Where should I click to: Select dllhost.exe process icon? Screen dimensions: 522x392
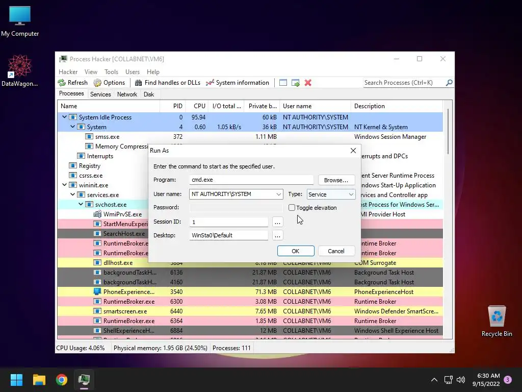97,263
